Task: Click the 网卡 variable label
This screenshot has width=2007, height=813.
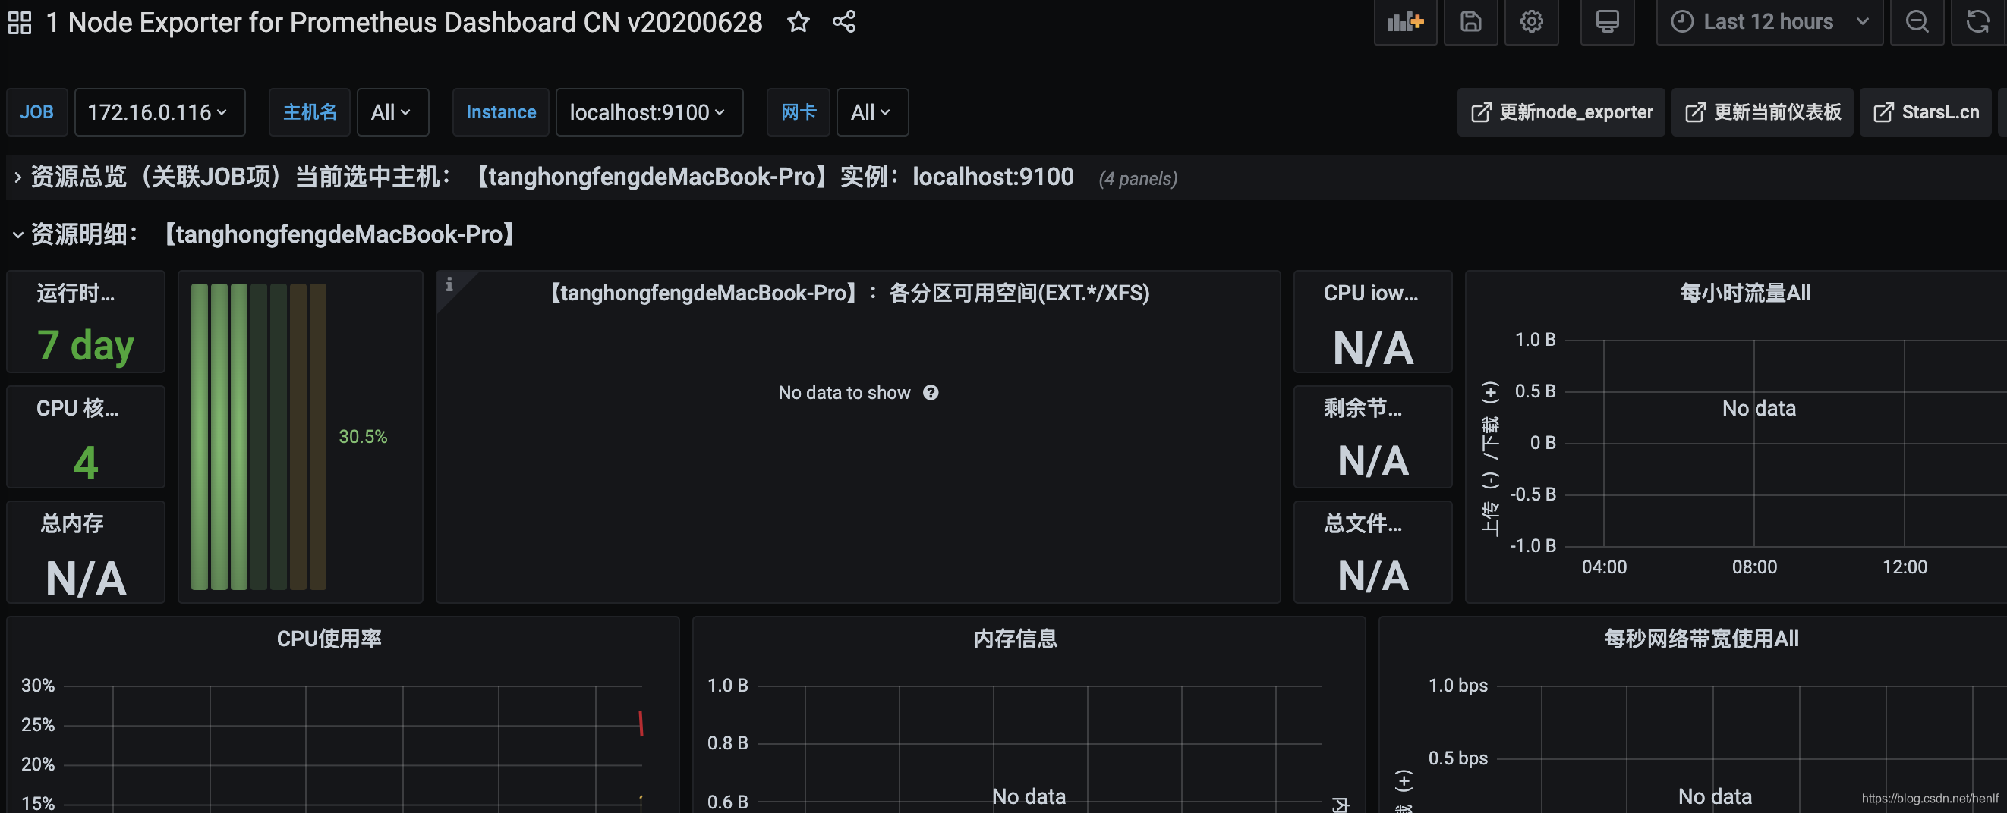Action: (799, 112)
